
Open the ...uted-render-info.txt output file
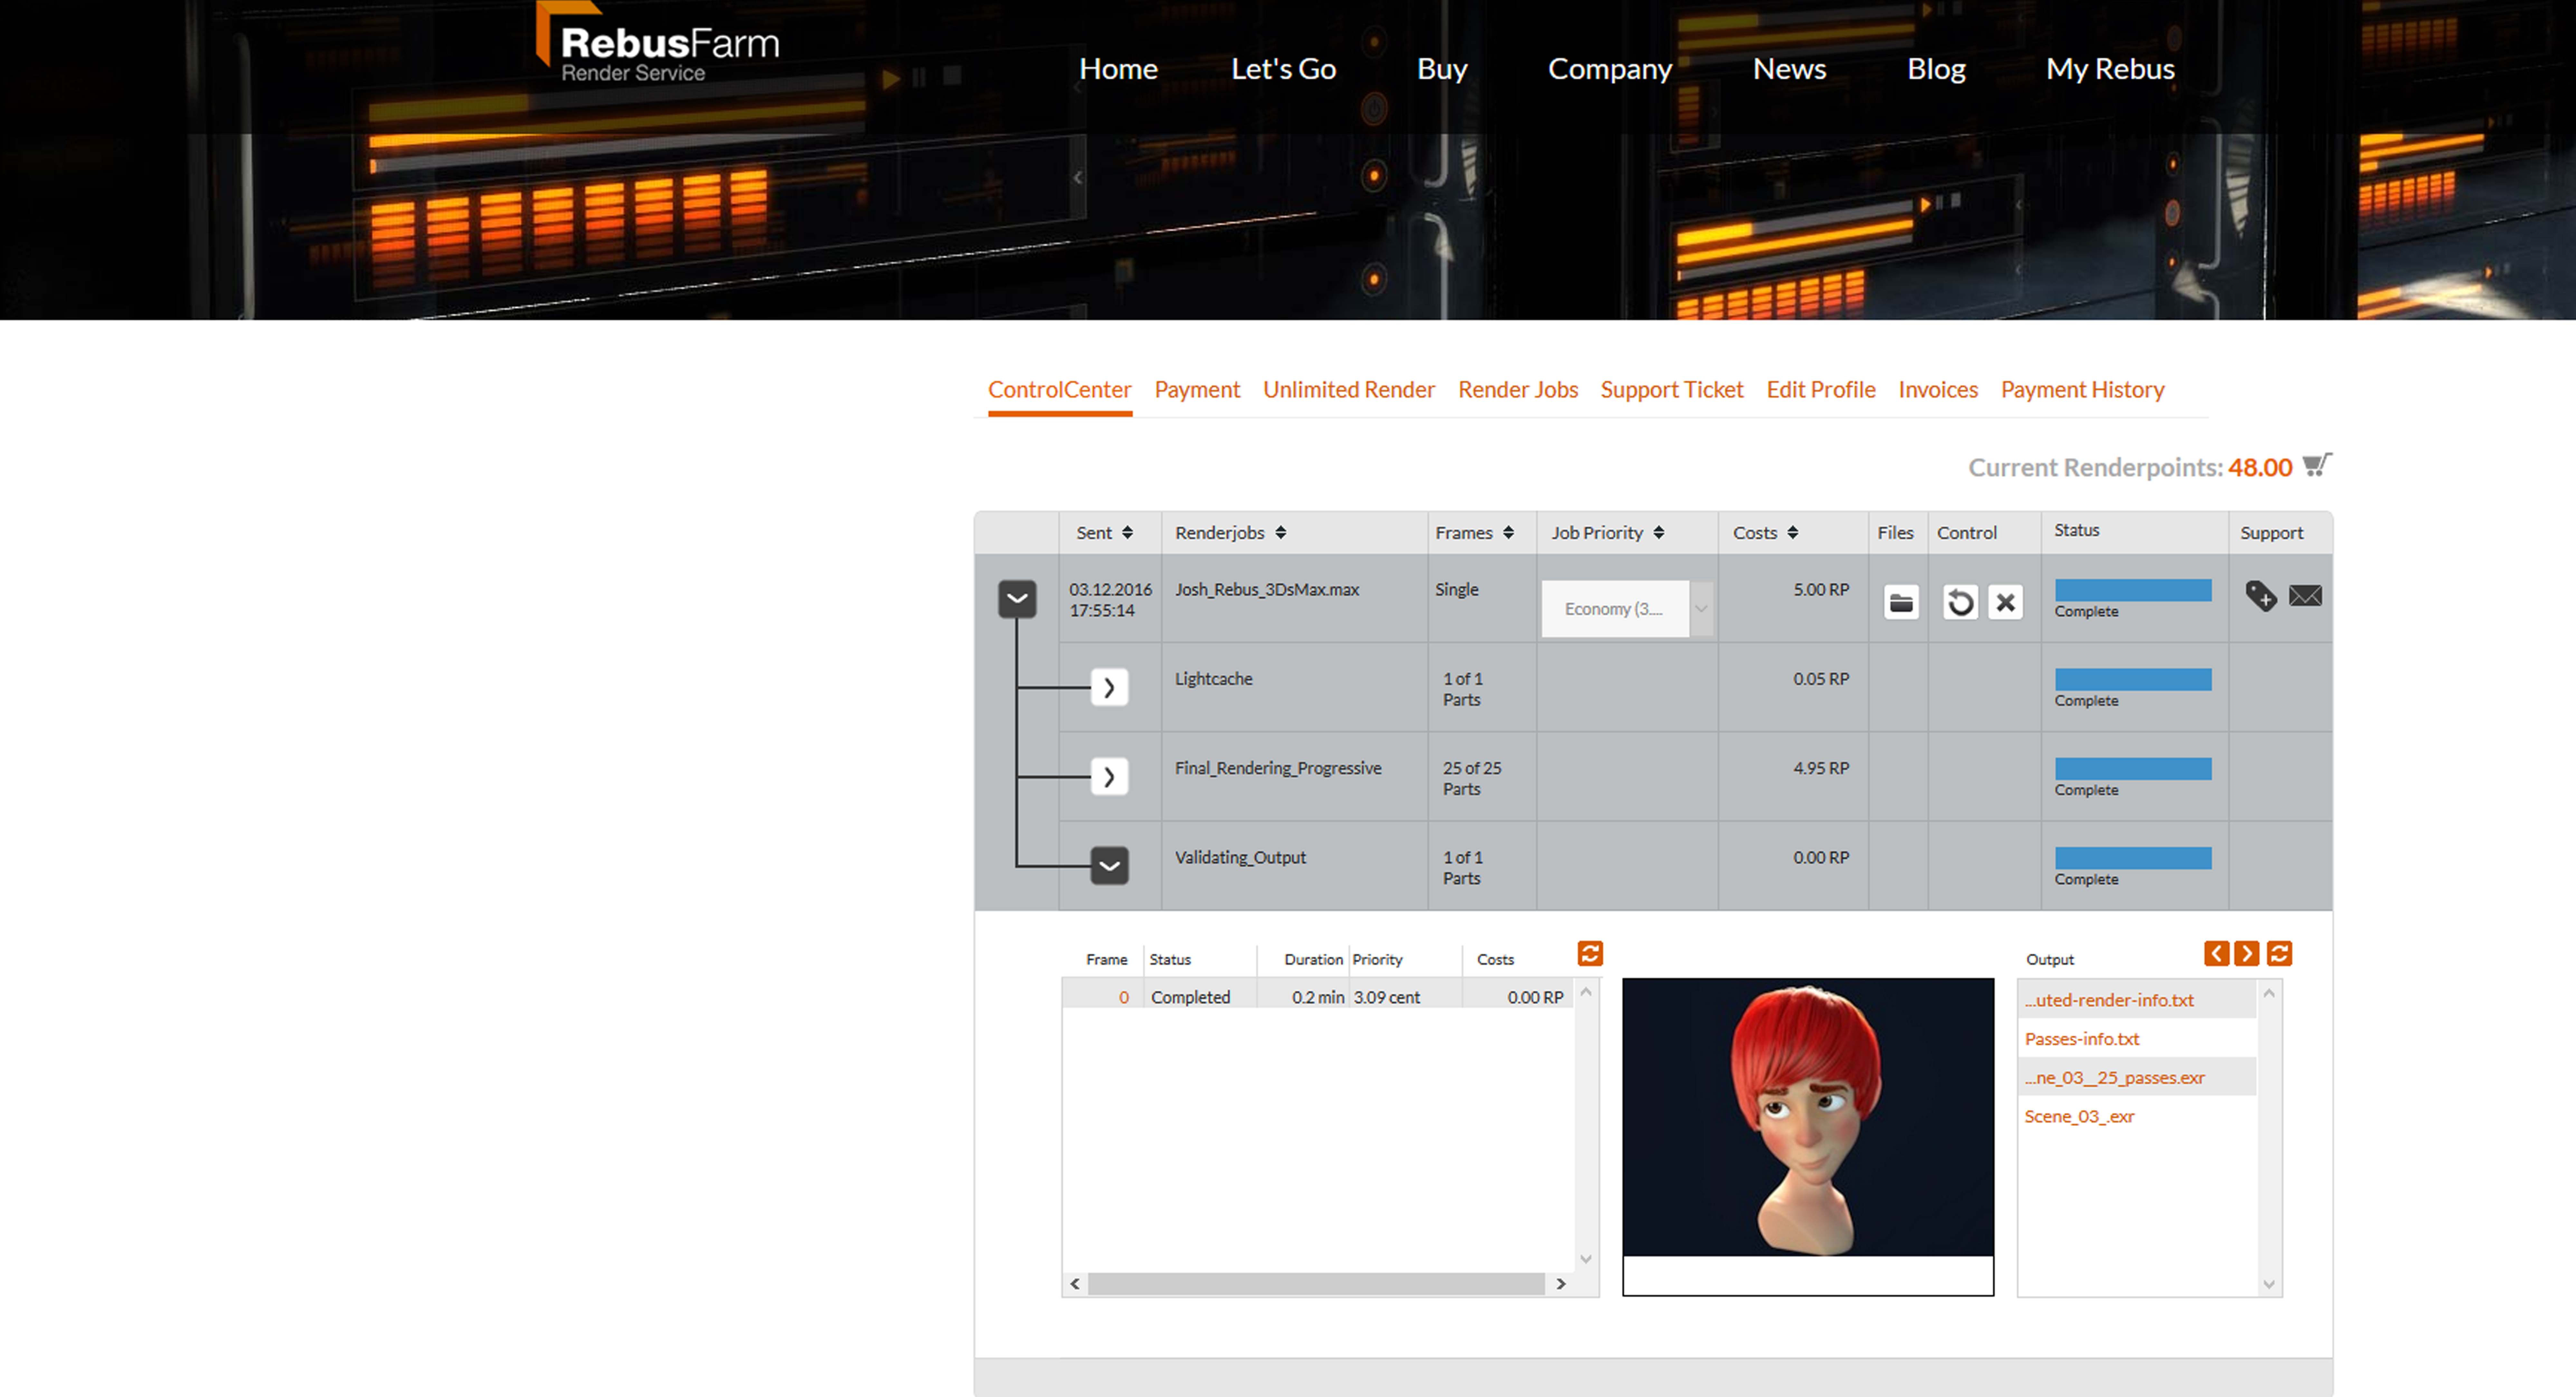coord(2109,1000)
